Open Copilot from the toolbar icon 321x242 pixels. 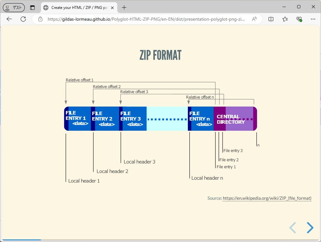coord(299,19)
